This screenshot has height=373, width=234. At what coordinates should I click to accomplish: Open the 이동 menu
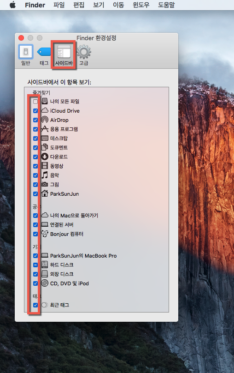tap(118, 5)
